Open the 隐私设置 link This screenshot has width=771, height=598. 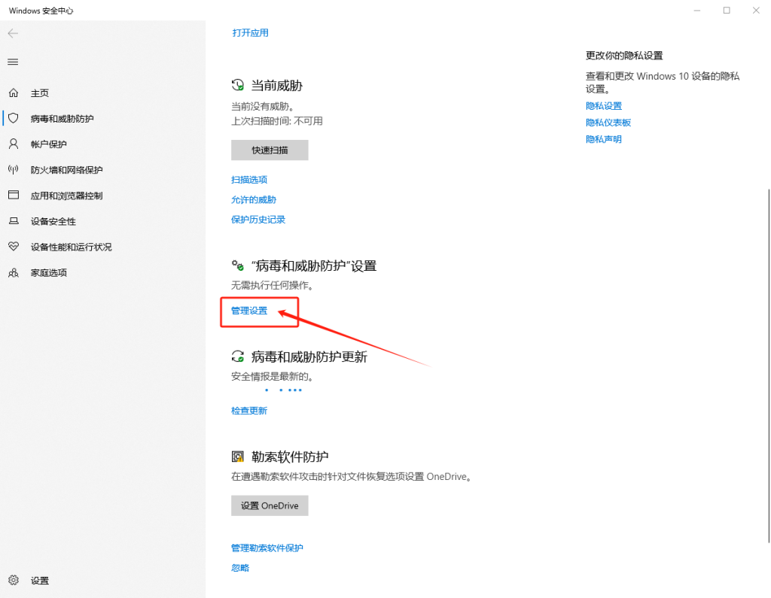click(x=604, y=106)
